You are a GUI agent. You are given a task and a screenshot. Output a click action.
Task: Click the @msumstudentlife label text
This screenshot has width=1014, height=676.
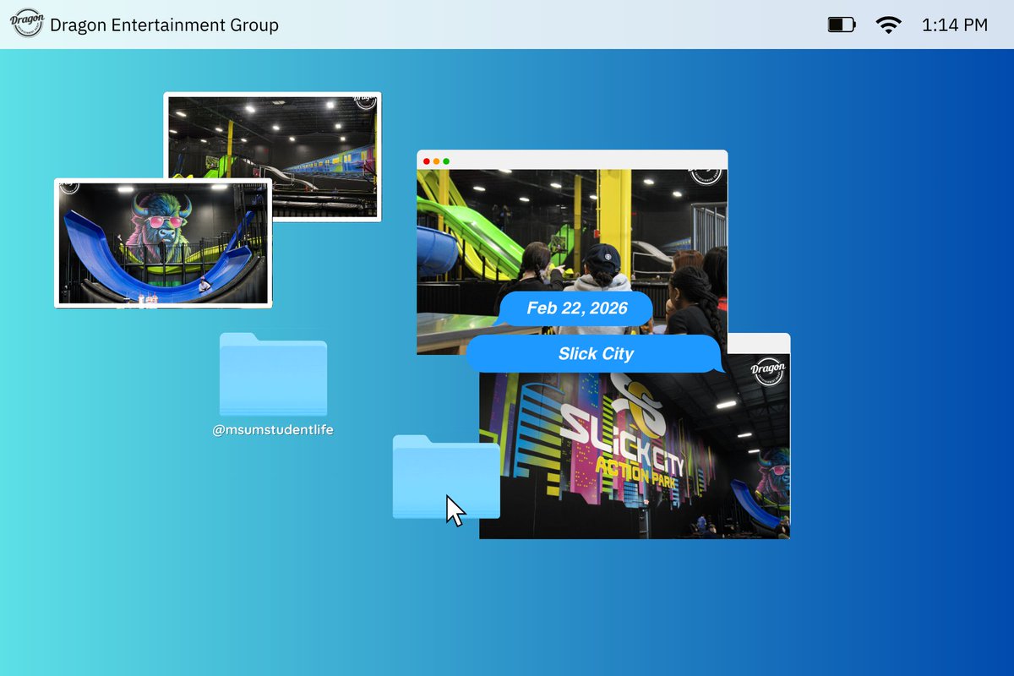(x=273, y=430)
